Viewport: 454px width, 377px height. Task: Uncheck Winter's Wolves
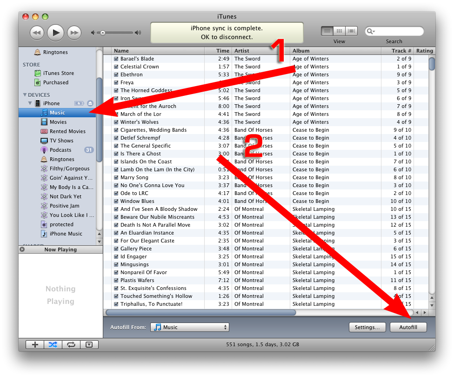pos(116,122)
